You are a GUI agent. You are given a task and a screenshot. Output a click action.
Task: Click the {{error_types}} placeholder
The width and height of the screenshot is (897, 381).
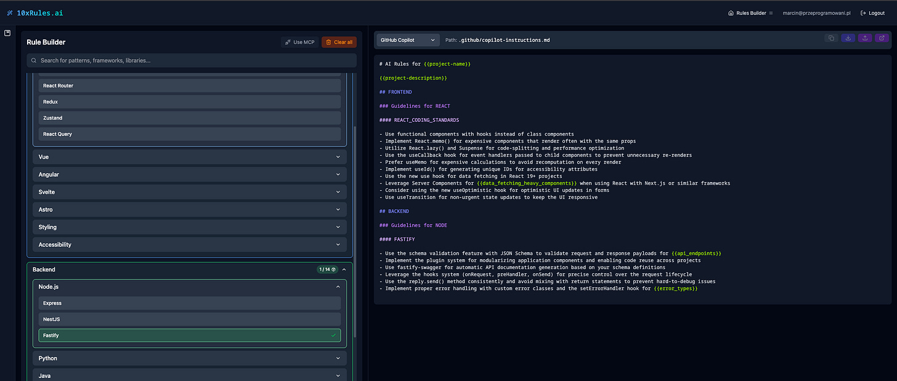676,289
